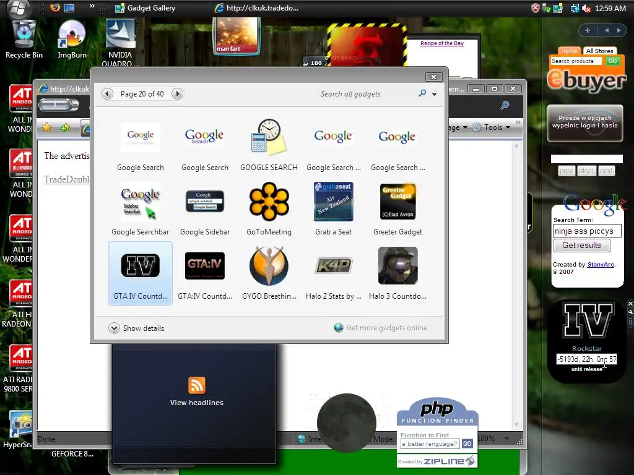Select the GOOGLE SEARCH clock and calculator gadget
The image size is (634, 475).
(269, 145)
